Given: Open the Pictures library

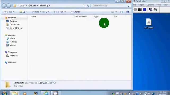Looking at the screenshot, I should click(13, 42).
